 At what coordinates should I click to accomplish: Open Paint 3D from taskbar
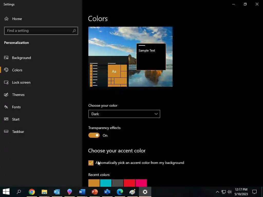pyautogui.click(x=69, y=192)
